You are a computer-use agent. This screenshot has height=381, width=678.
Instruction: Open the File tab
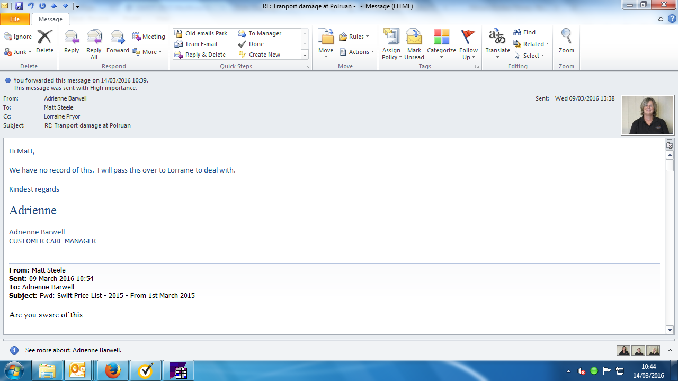15,19
